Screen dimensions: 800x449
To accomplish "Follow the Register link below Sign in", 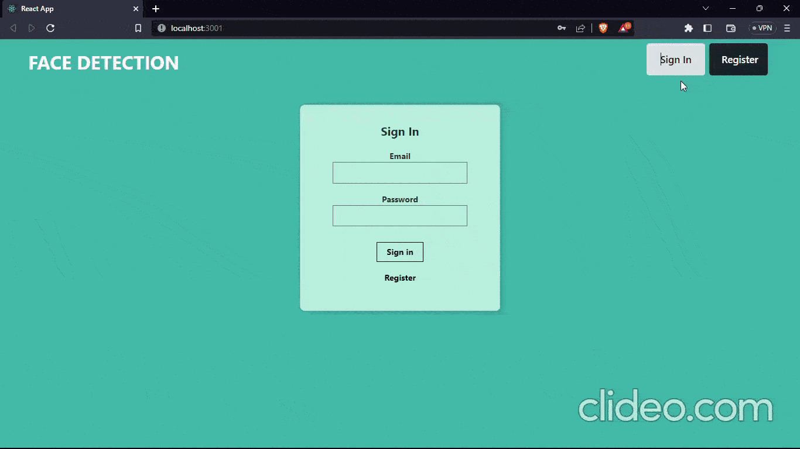I will tap(400, 278).
